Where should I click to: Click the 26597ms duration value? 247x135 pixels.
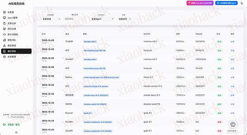(181, 86)
